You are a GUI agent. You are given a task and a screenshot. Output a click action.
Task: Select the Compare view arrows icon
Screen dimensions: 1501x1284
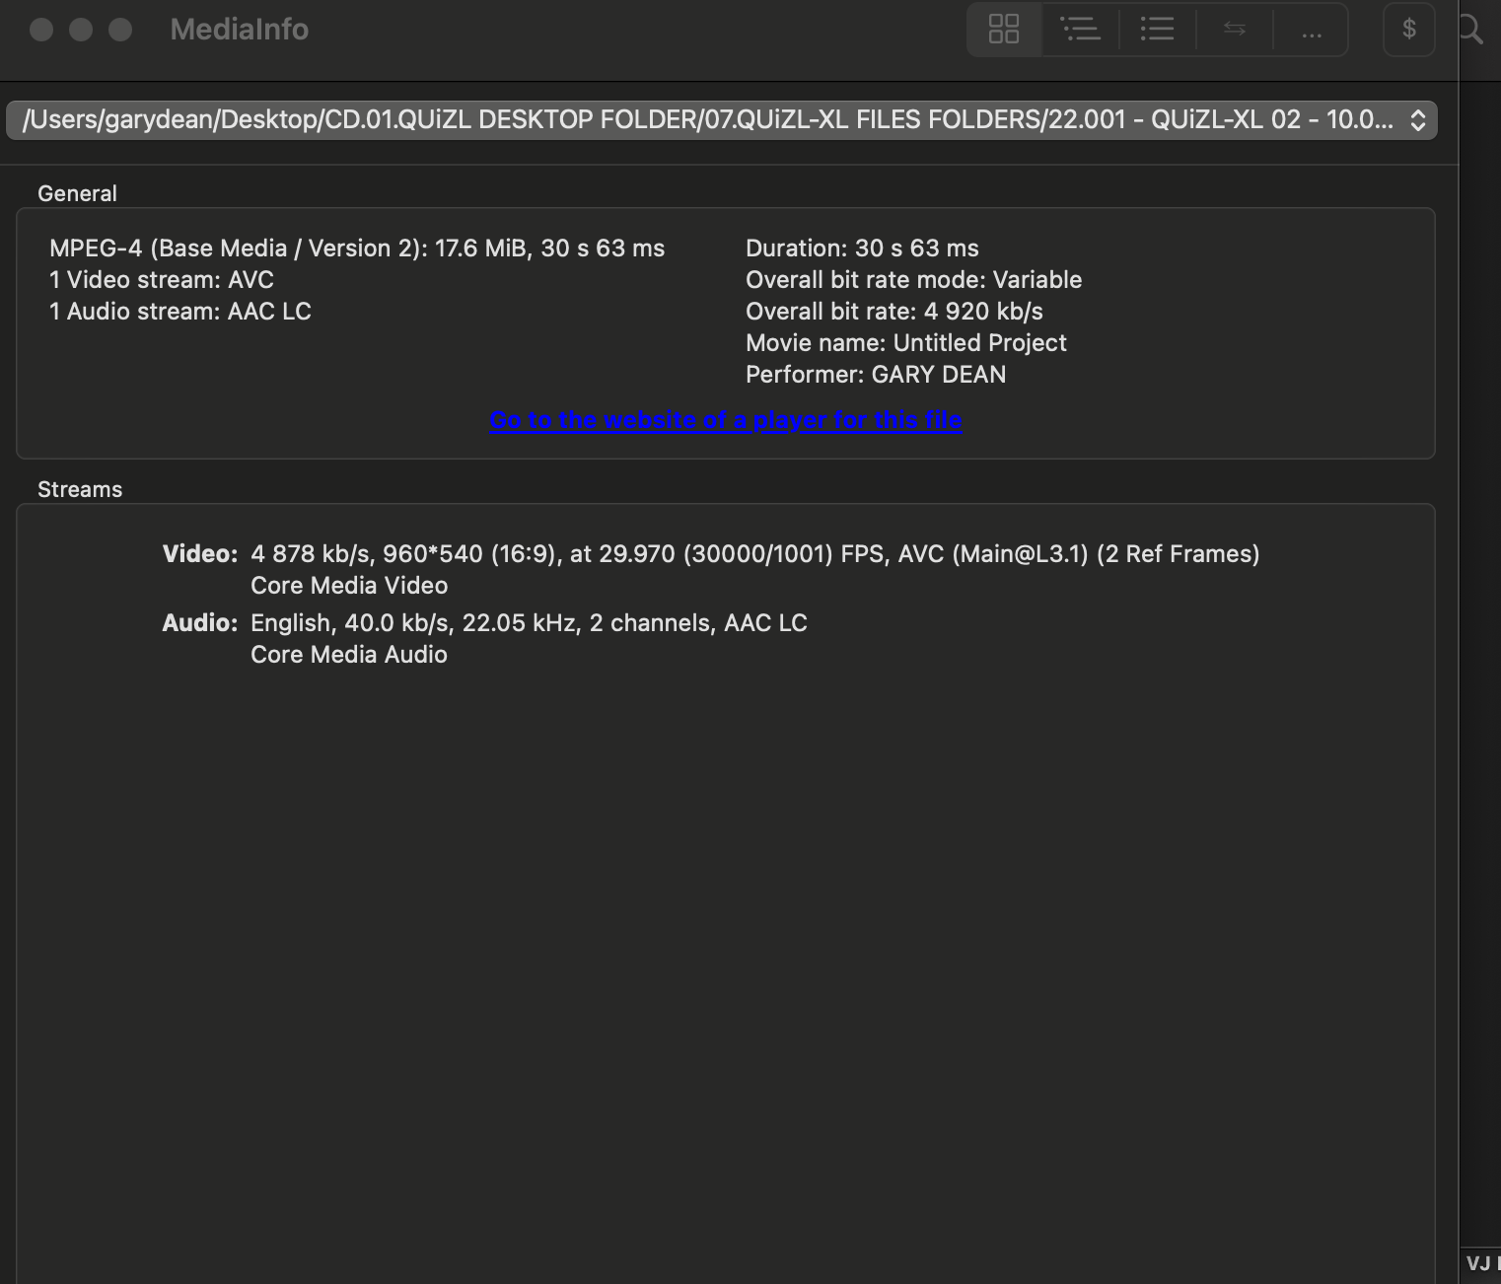coord(1234,30)
